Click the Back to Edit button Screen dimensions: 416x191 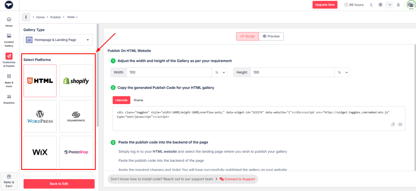[x=59, y=184]
